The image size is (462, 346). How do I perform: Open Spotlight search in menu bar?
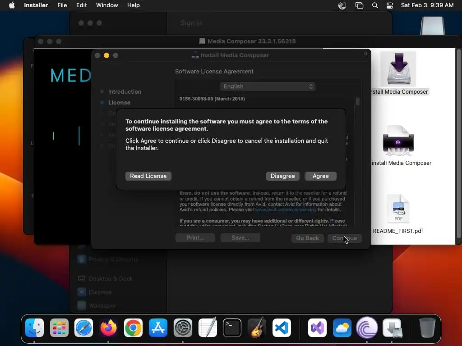[x=375, y=5]
